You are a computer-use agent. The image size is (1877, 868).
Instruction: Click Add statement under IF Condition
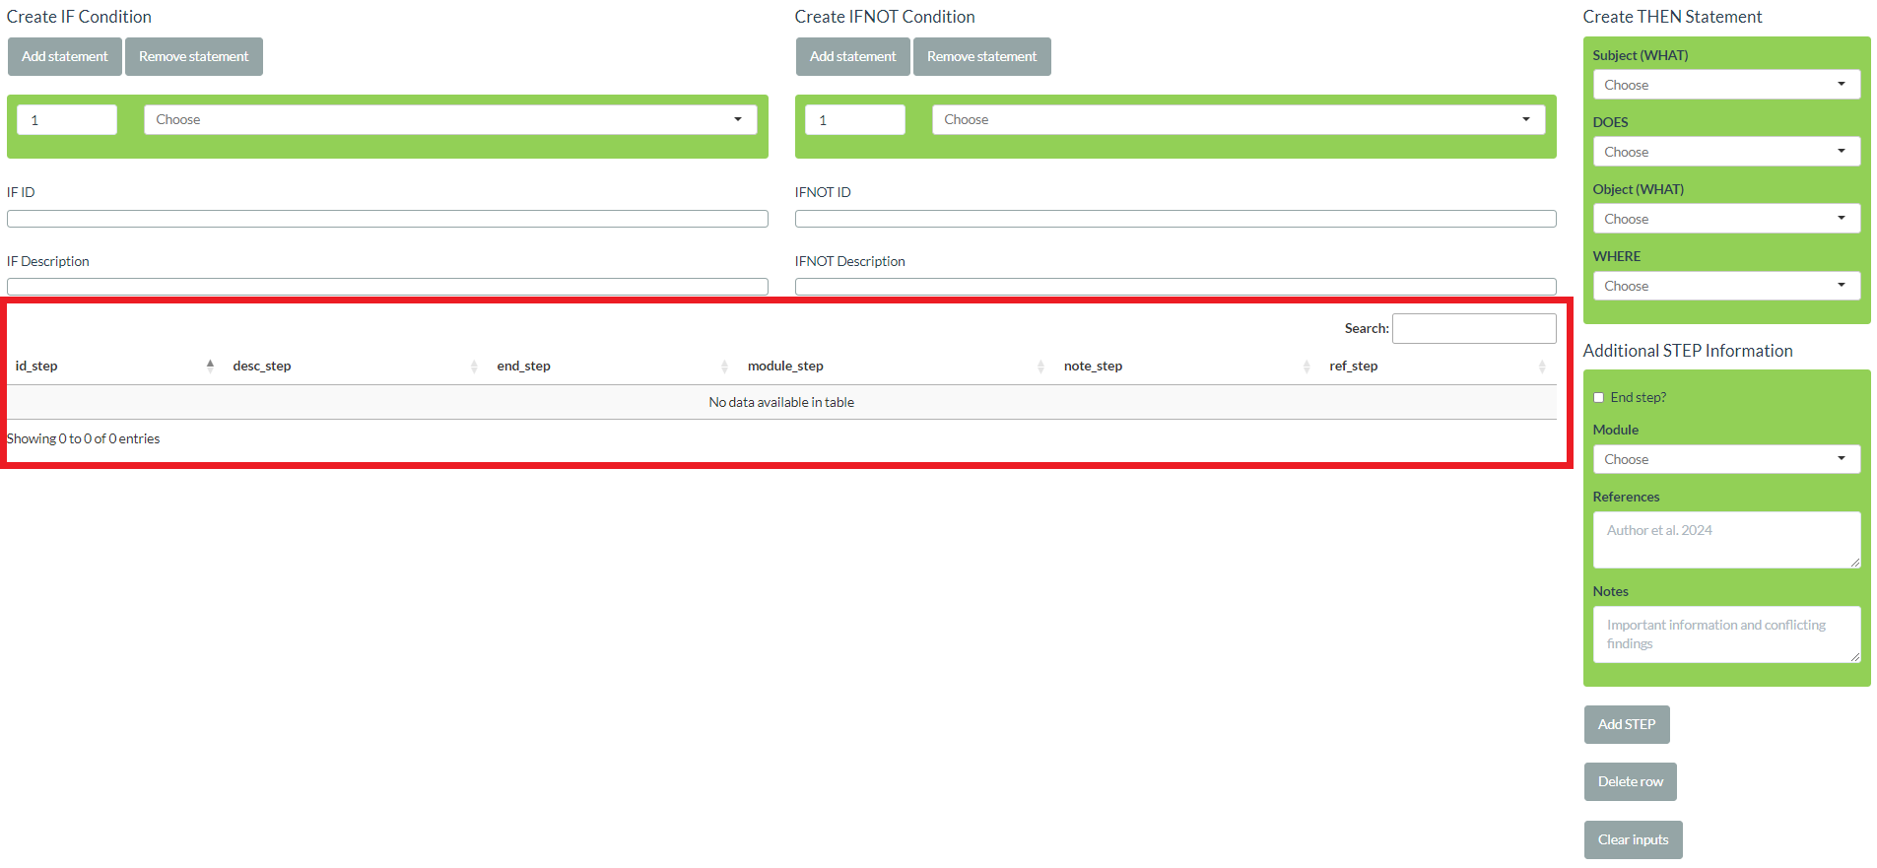(x=65, y=57)
